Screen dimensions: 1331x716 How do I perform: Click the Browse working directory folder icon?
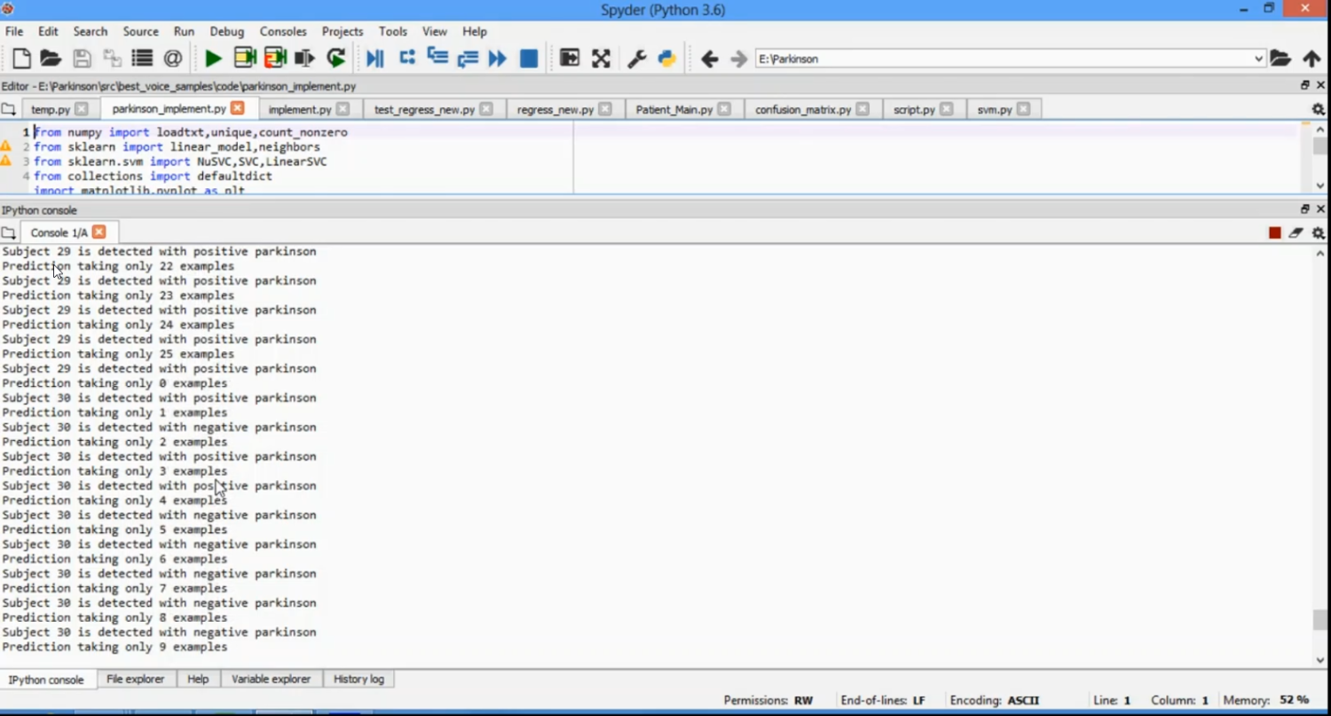pos(1280,59)
